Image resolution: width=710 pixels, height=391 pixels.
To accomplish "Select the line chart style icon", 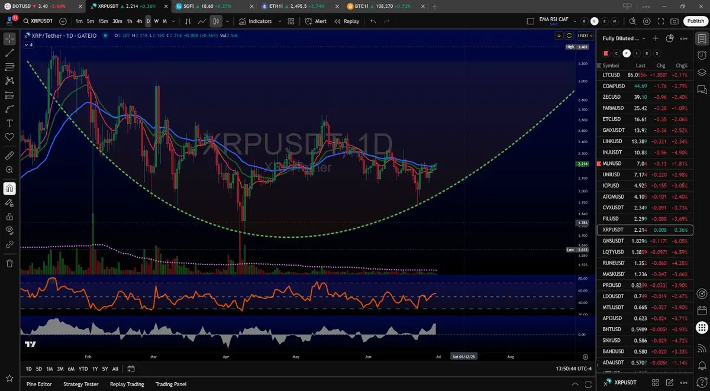I will point(202,21).
